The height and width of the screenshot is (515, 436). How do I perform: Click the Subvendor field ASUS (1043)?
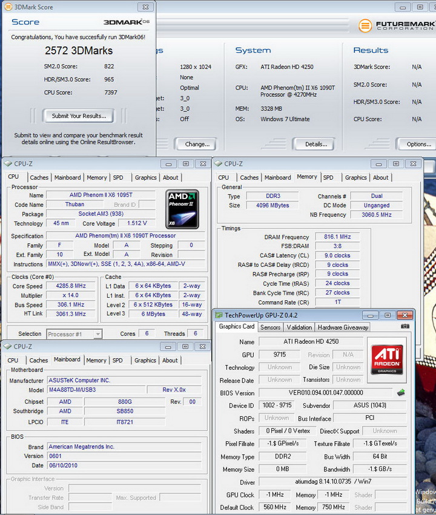coord(369,405)
